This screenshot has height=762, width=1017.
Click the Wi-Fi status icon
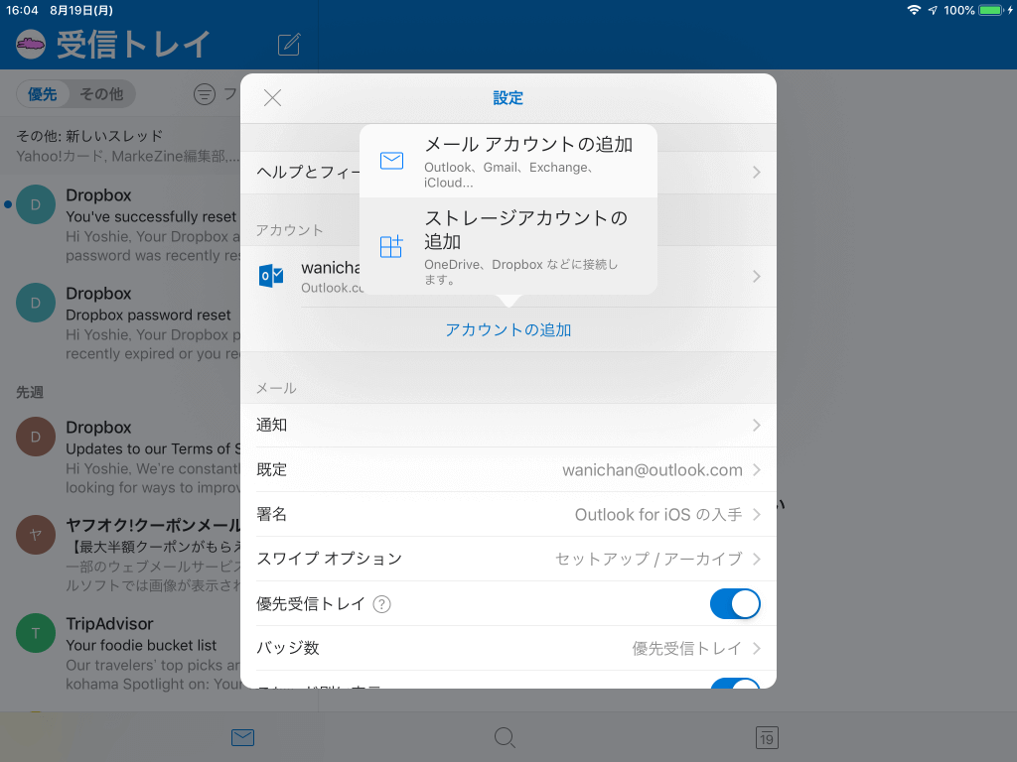(914, 10)
